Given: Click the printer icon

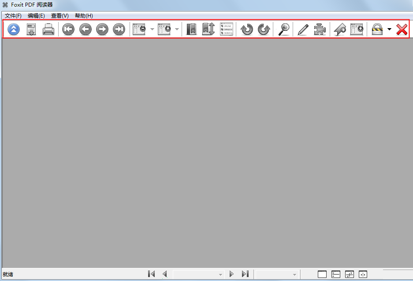Looking at the screenshot, I should pos(48,29).
